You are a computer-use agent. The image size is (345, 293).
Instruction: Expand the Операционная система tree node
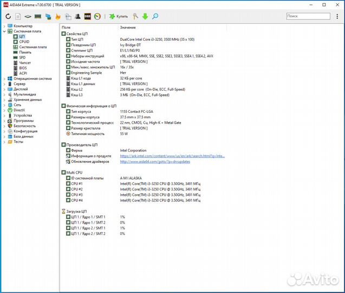4,79
